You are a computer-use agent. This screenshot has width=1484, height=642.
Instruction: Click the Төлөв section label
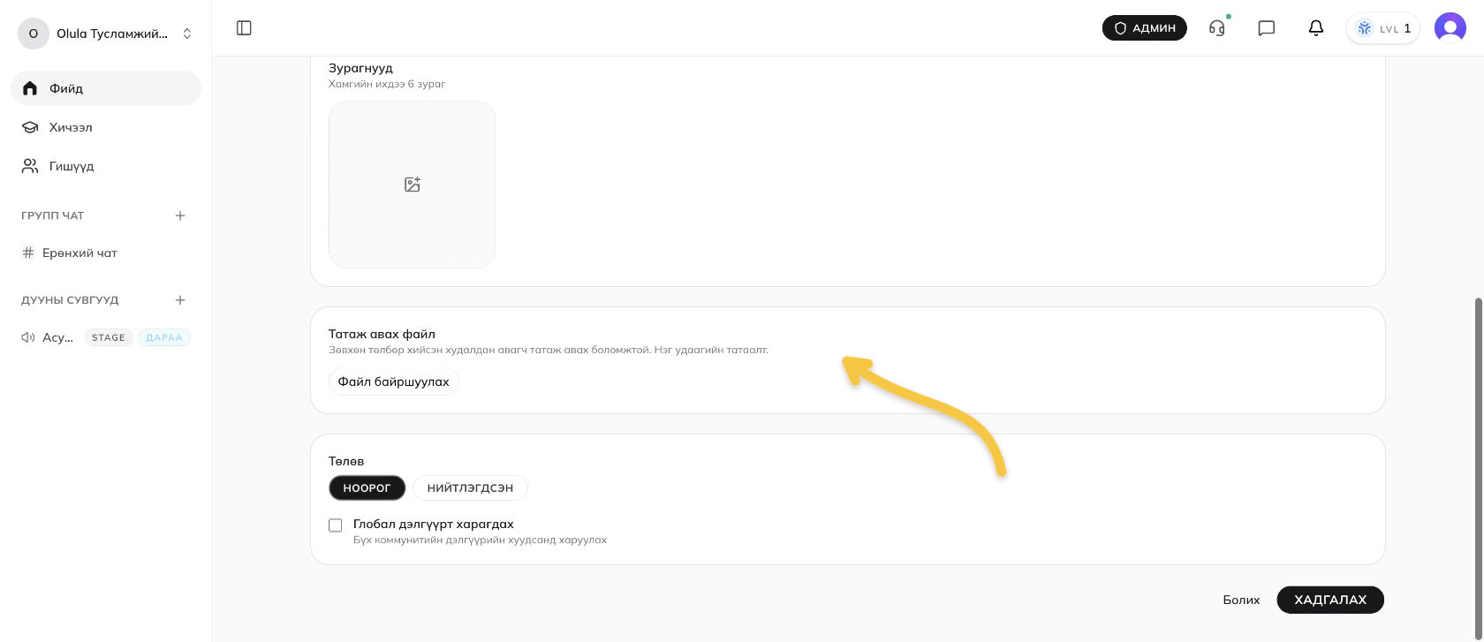coord(346,461)
